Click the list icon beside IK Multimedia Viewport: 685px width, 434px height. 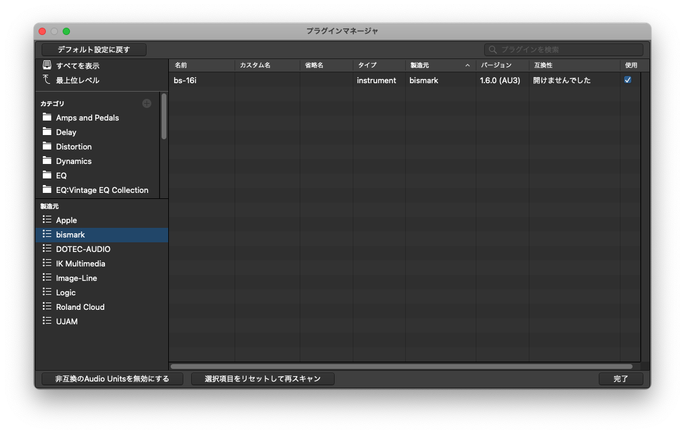pyautogui.click(x=47, y=263)
